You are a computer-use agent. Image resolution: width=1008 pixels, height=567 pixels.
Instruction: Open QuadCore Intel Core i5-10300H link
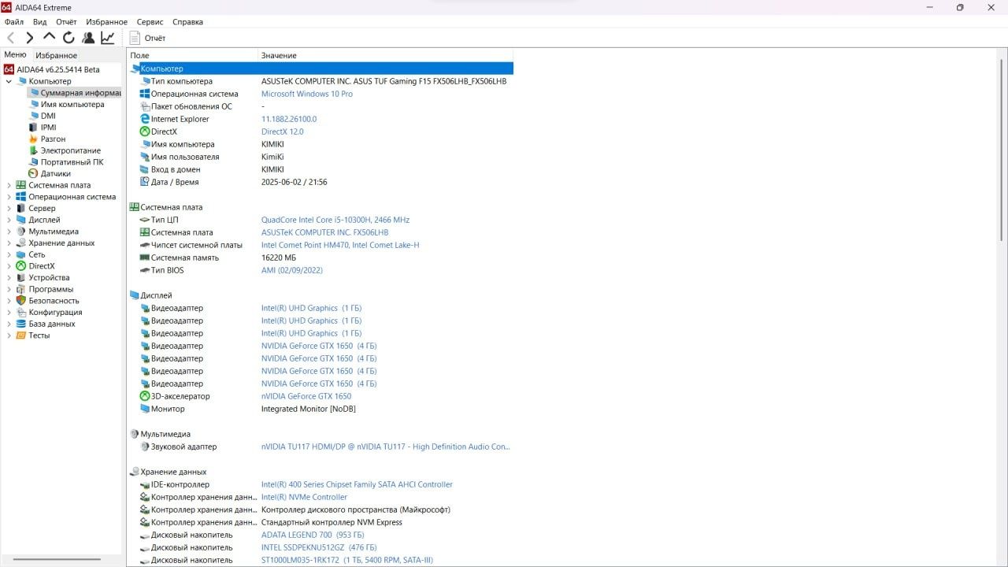click(x=335, y=220)
